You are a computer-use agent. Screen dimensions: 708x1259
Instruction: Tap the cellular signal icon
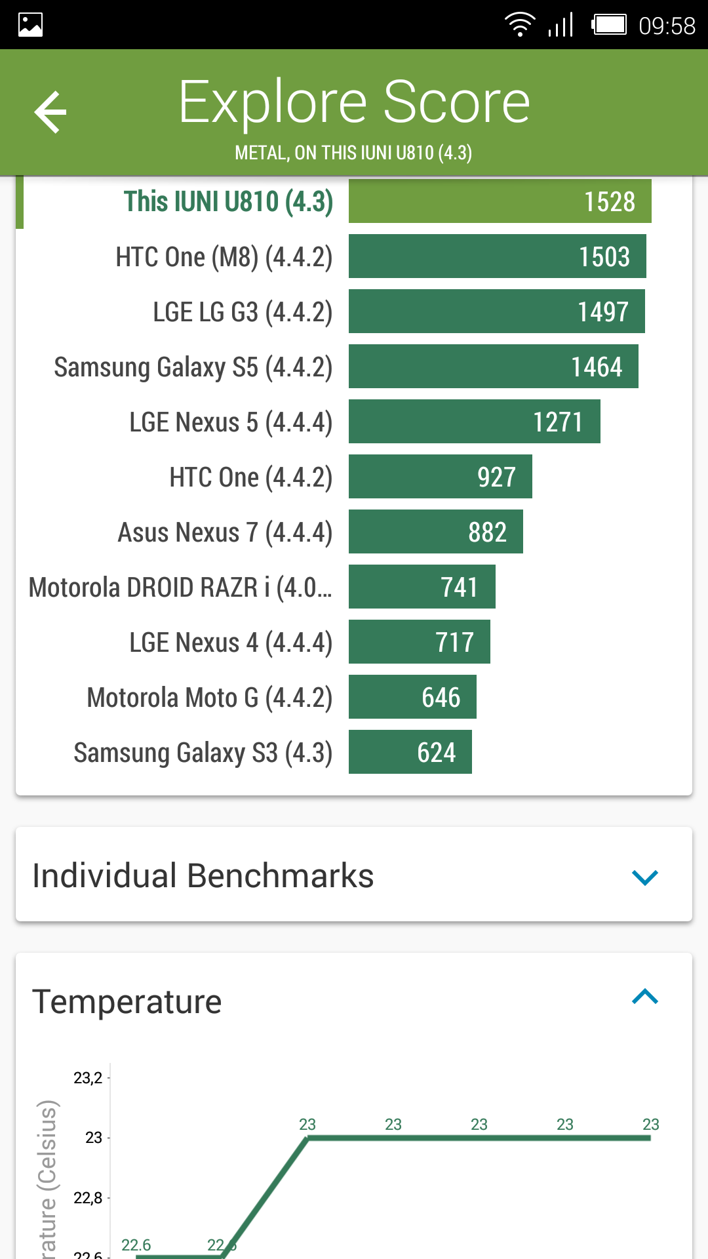[561, 25]
